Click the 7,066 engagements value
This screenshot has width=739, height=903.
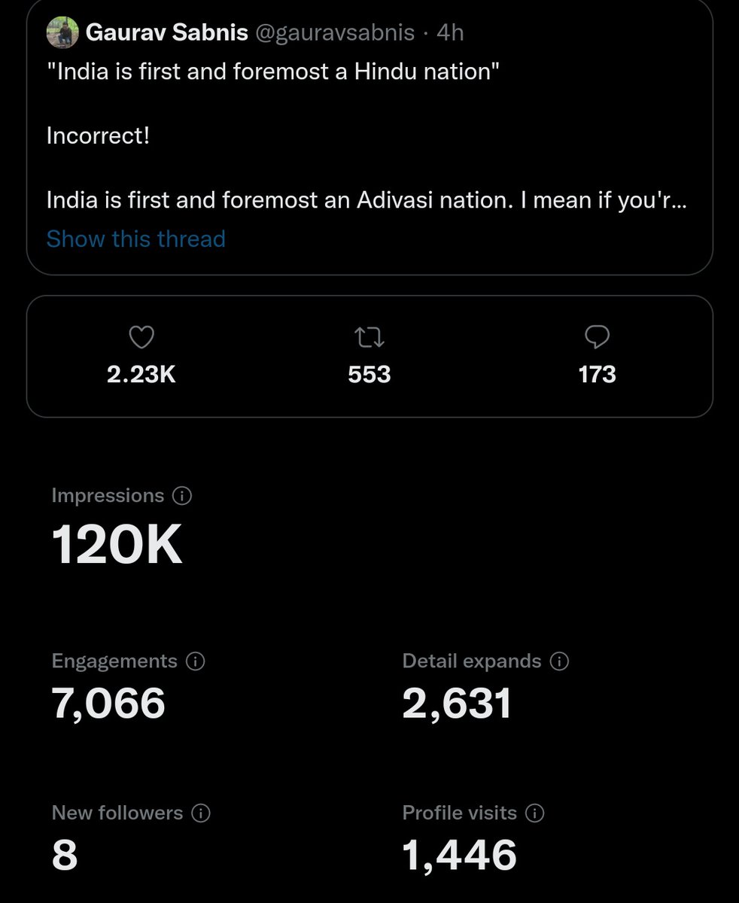(x=108, y=704)
